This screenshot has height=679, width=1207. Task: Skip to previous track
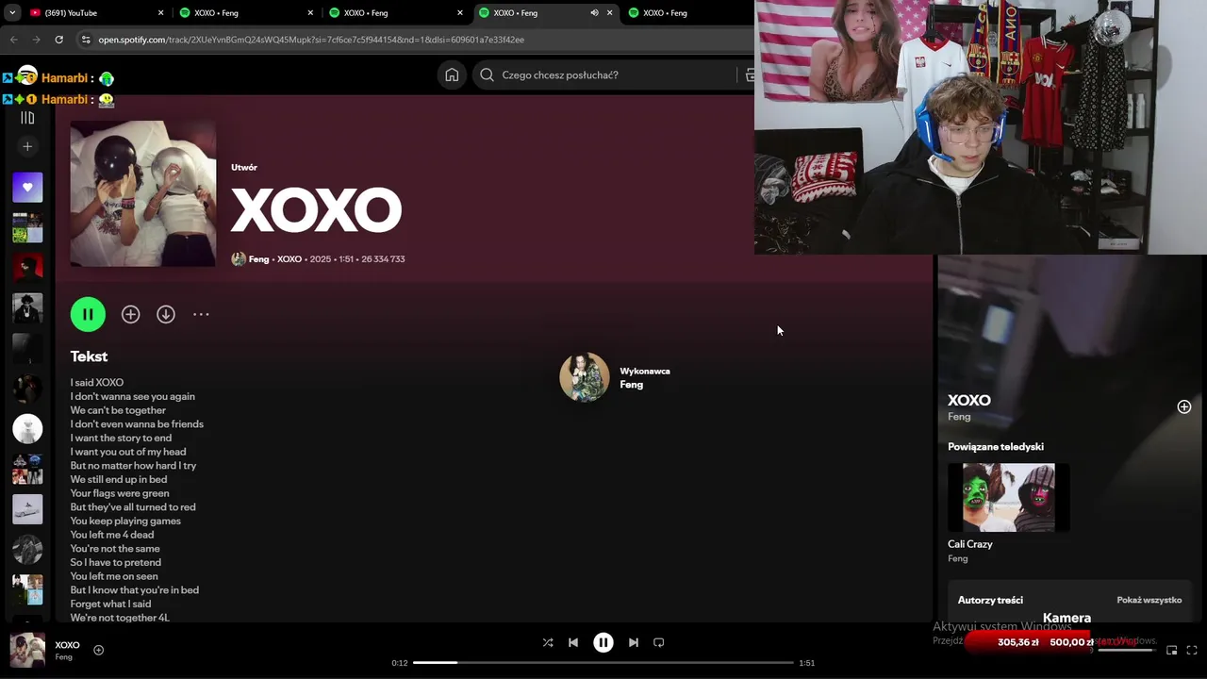(573, 642)
